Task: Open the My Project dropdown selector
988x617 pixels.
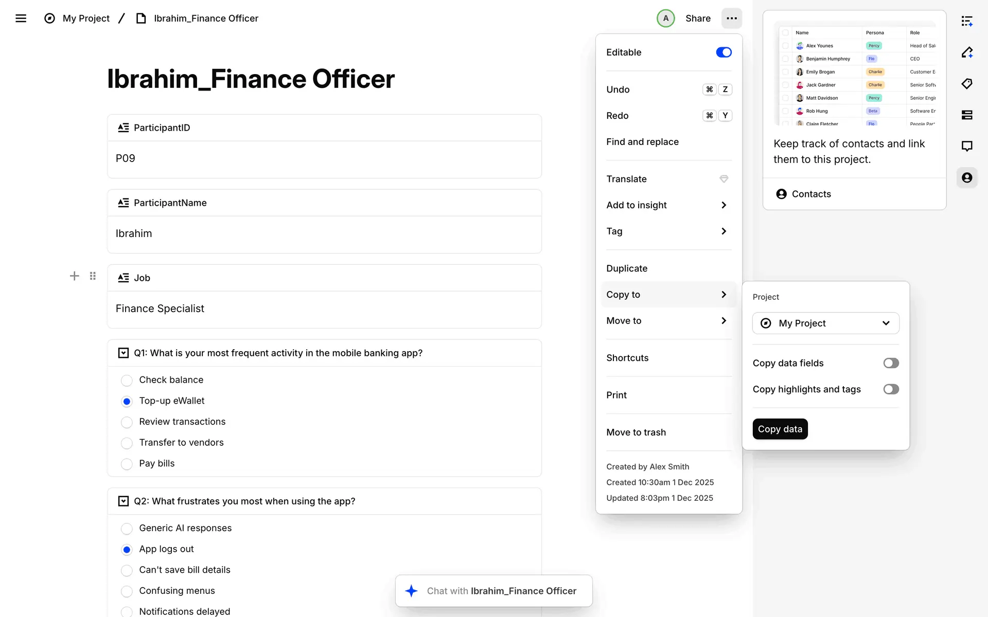Action: click(x=825, y=323)
